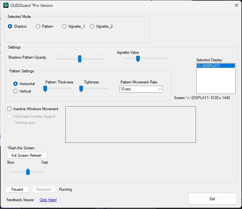The width and height of the screenshot is (242, 209).
Task: Click the Vignette Value slider thumb
Action: point(138,59)
